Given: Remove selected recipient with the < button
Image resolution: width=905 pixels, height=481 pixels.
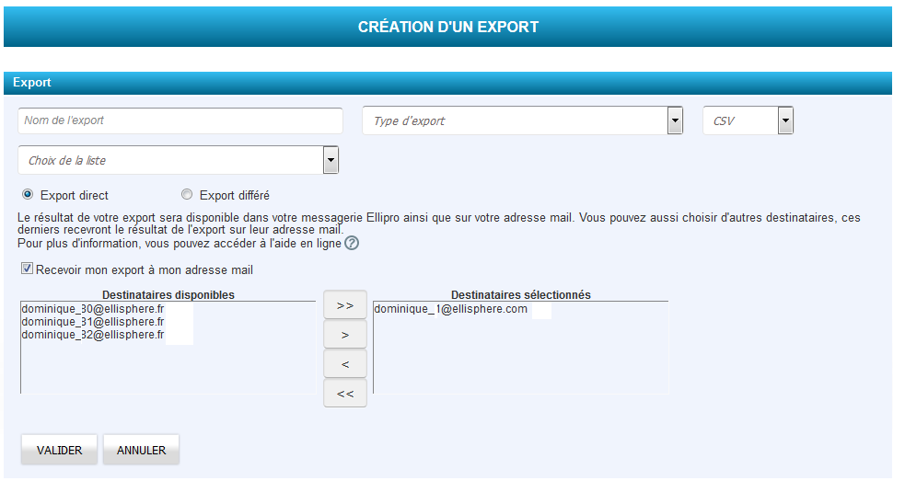Looking at the screenshot, I should (345, 364).
